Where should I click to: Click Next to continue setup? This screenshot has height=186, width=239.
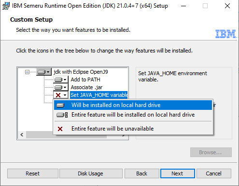(x=178, y=173)
